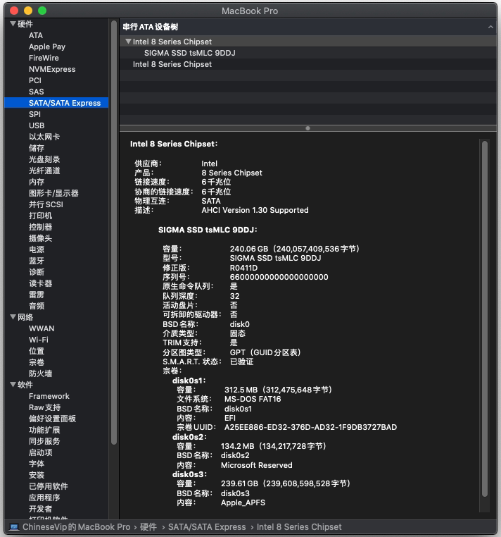Viewport: 501px width, 537px height.
Task: Select 诊断 in the sidebar
Action: click(x=37, y=272)
